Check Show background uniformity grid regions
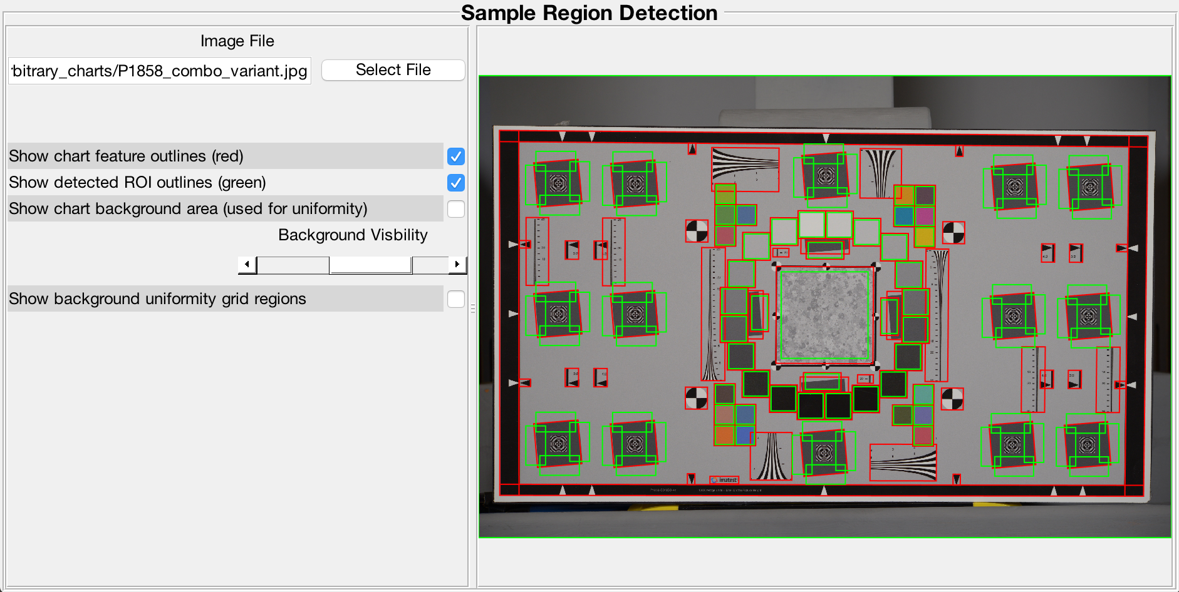 [x=455, y=299]
